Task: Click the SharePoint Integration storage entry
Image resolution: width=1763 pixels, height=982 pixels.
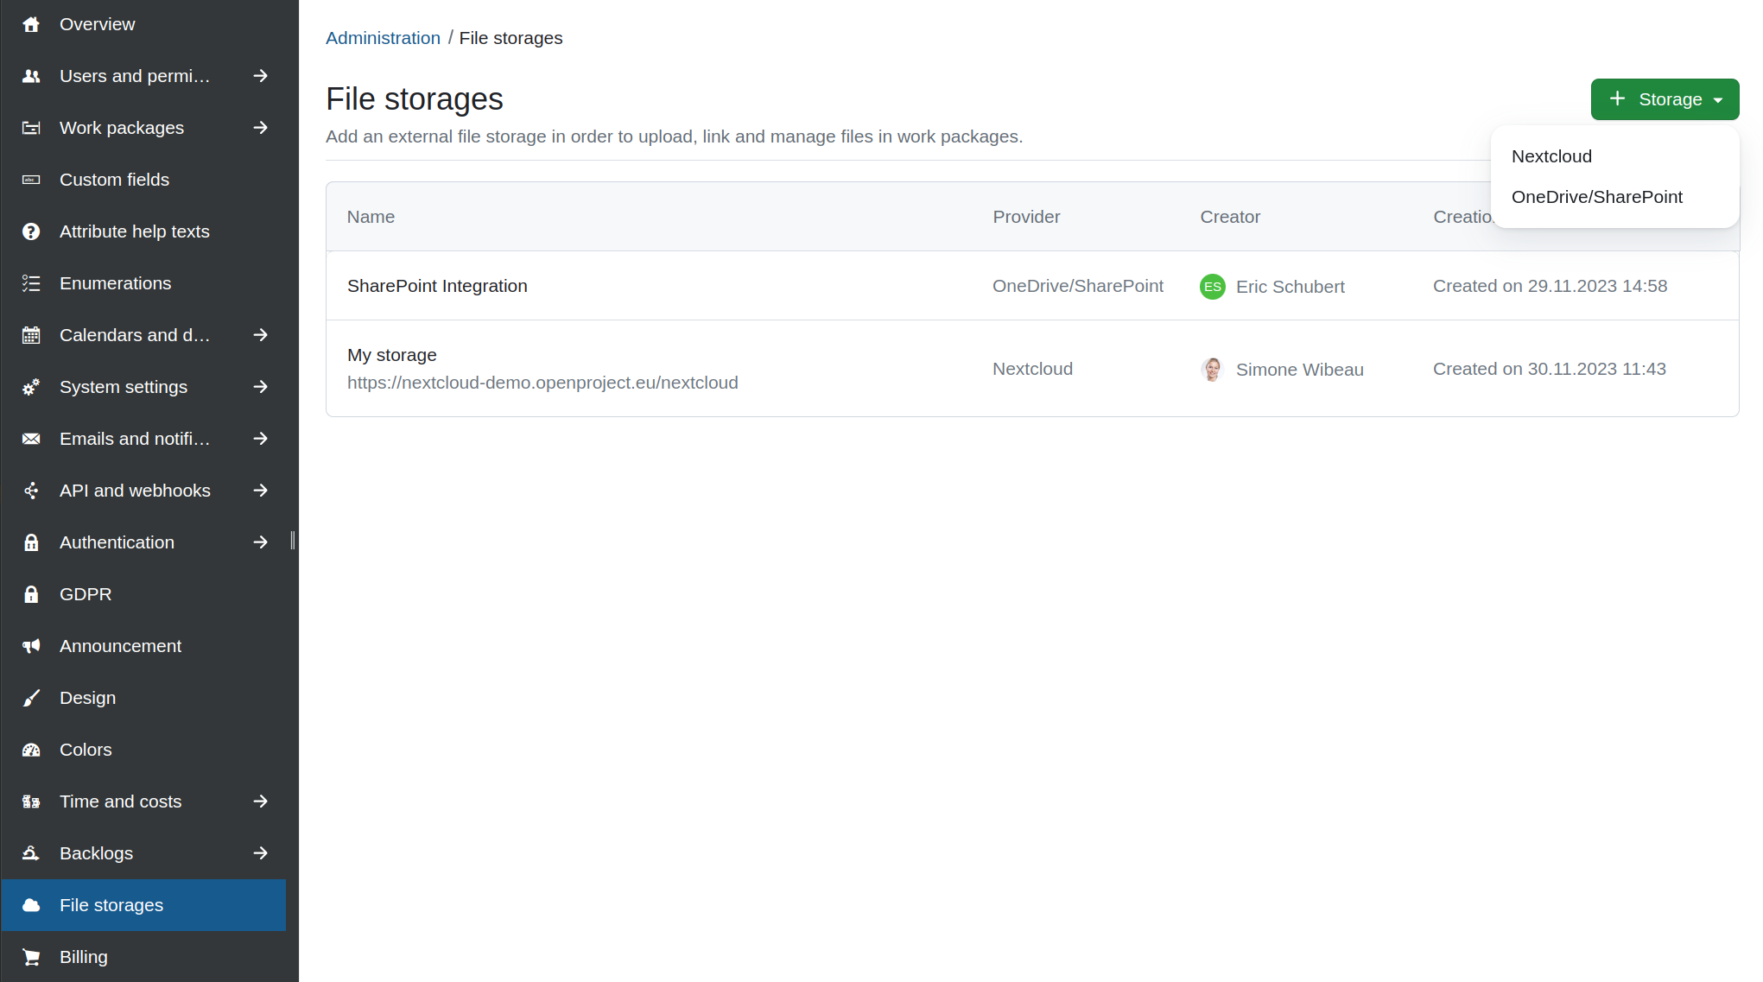Action: click(436, 285)
